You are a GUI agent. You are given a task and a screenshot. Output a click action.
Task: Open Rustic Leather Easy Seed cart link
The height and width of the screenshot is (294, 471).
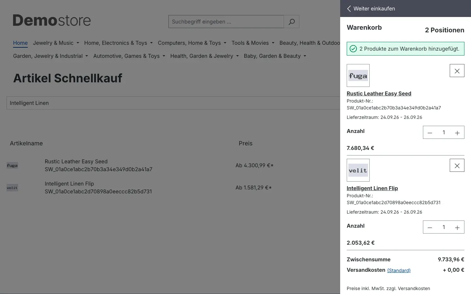(379, 93)
